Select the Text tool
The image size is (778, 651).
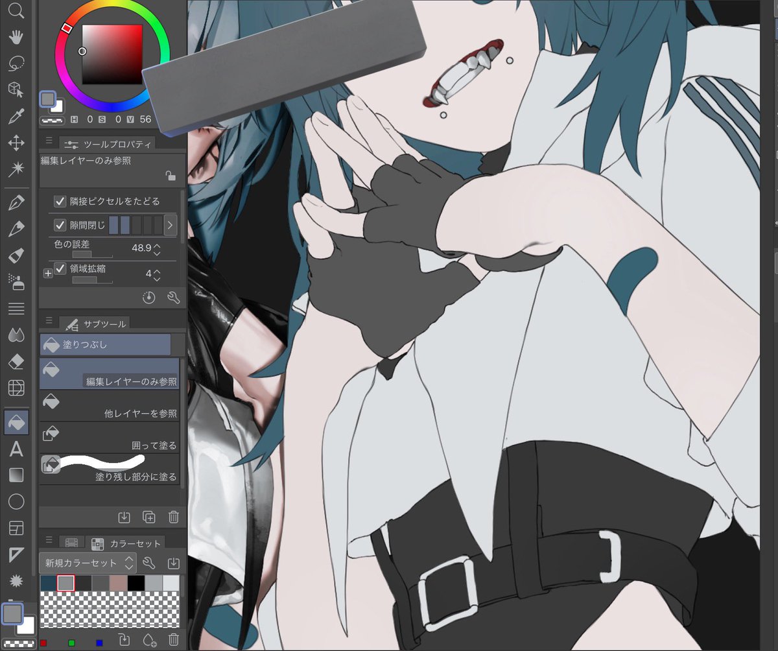[16, 449]
